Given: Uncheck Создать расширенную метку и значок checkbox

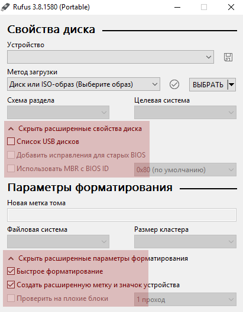Looking at the screenshot, I should (11, 285).
